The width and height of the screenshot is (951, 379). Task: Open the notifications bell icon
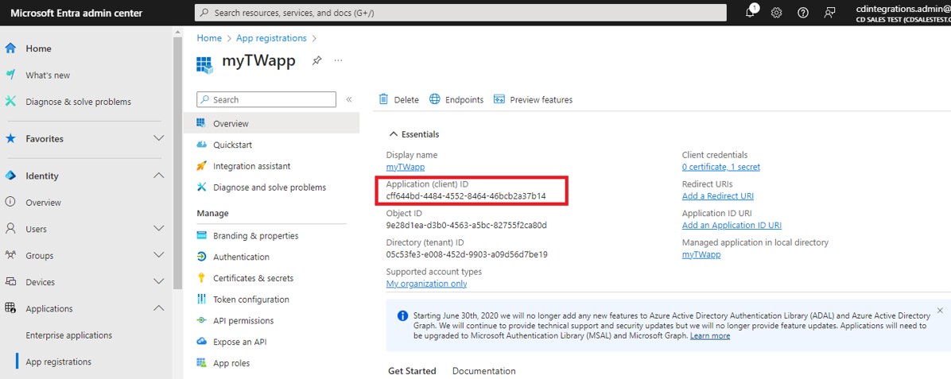click(751, 12)
